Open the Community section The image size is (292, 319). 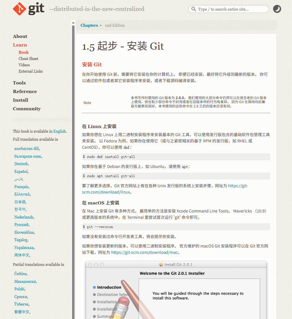27,109
